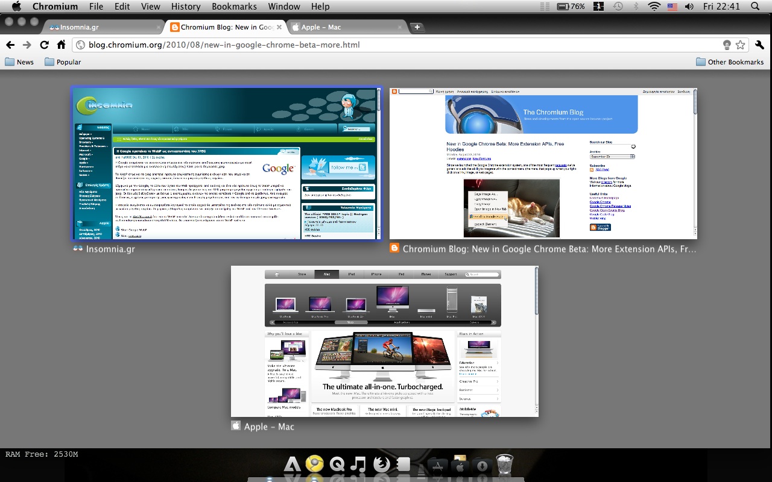Launch the music note app in Dock

(x=358, y=464)
